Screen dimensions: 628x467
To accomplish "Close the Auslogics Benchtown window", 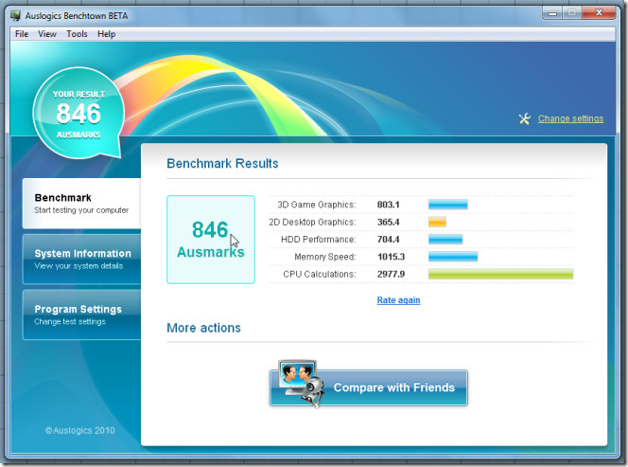I will coord(599,13).
